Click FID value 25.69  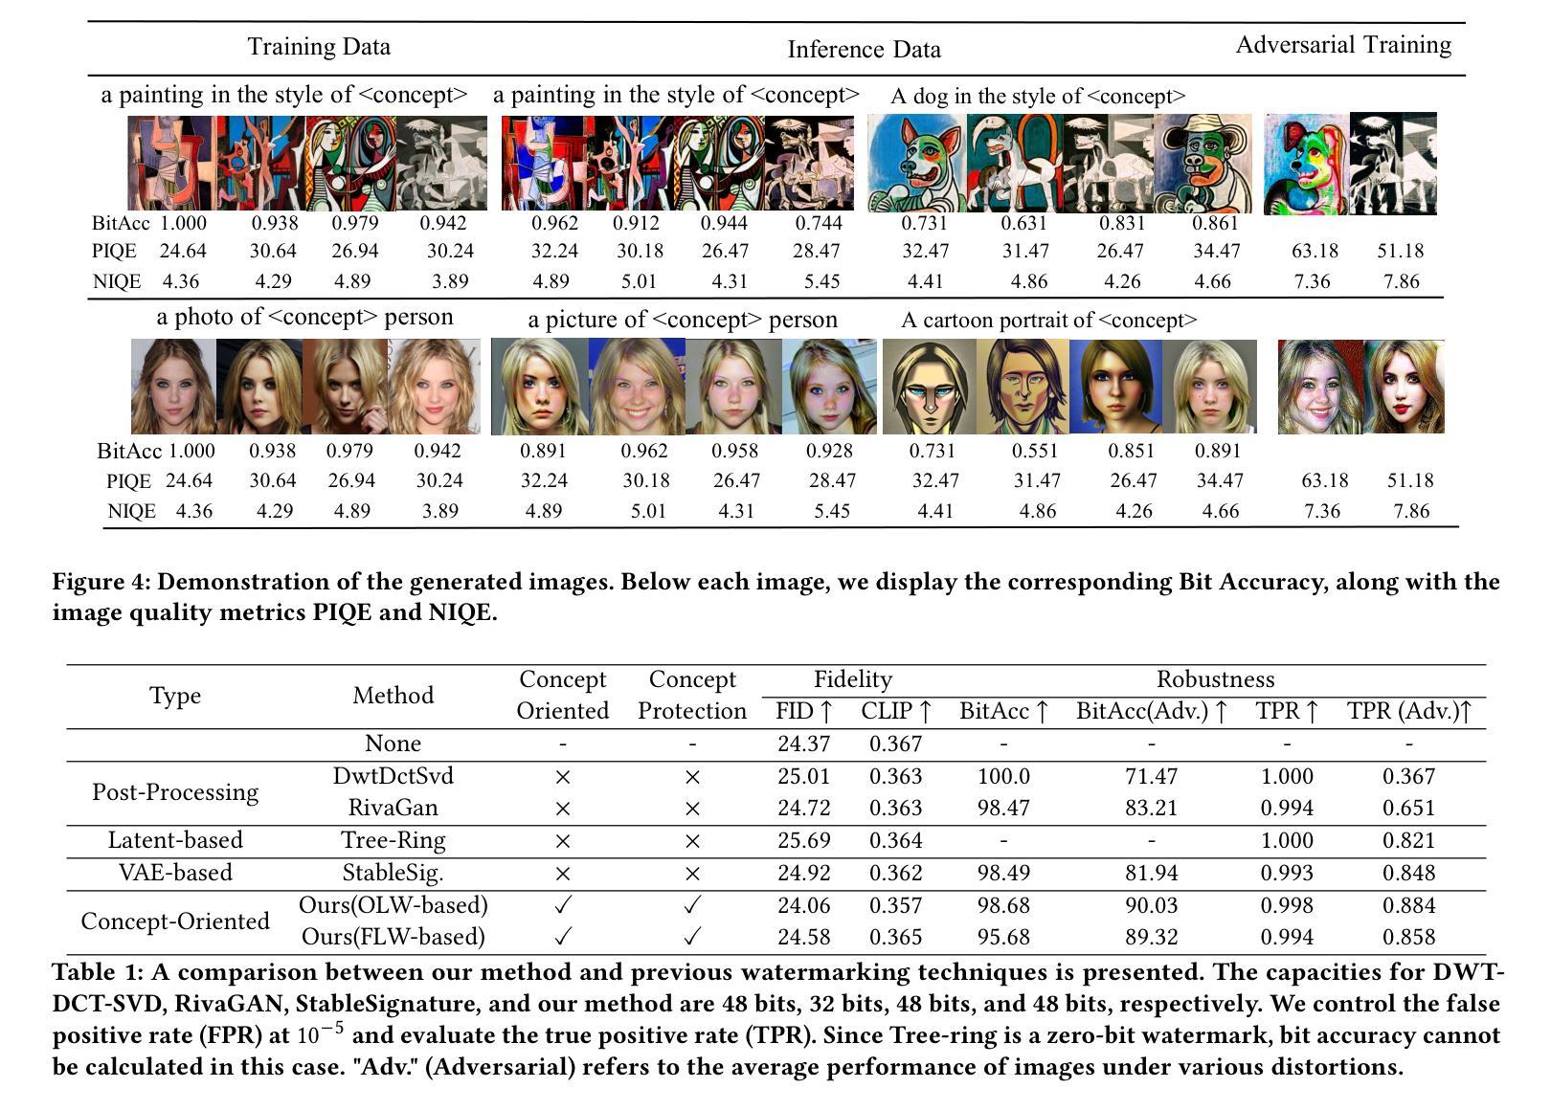coord(804,840)
